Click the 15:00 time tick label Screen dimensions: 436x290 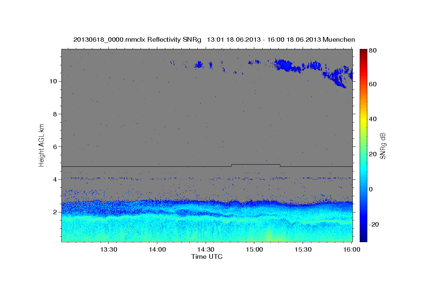click(x=254, y=250)
